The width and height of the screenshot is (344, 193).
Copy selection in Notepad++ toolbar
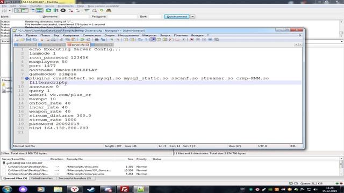tap(68, 40)
